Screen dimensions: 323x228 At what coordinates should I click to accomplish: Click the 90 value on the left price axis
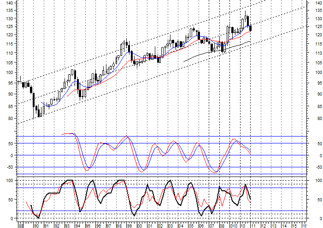pyautogui.click(x=10, y=94)
